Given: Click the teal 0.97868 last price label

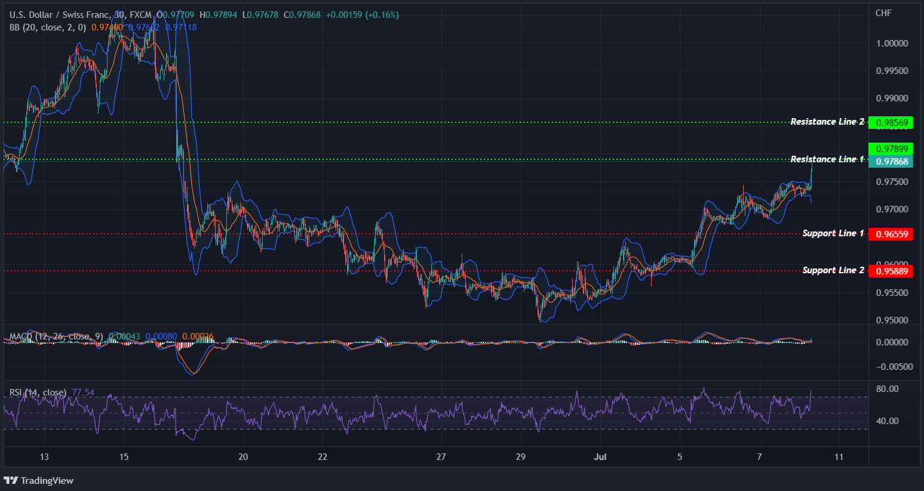Looking at the screenshot, I should pos(891,161).
